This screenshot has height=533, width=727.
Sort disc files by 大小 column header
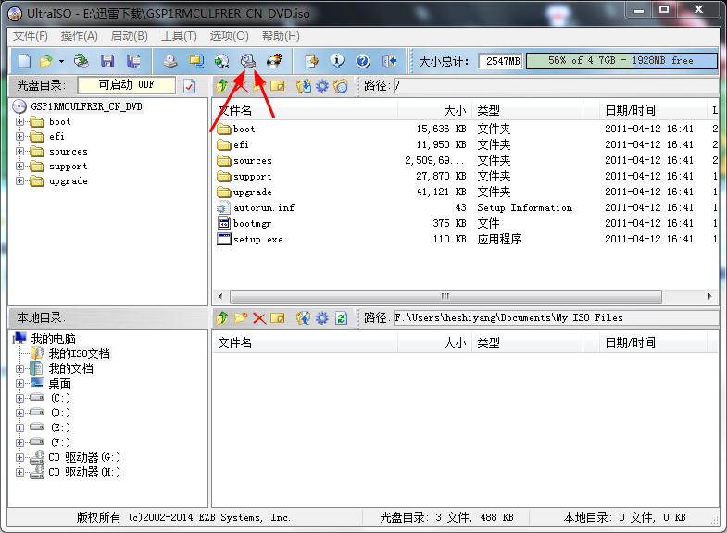point(435,111)
